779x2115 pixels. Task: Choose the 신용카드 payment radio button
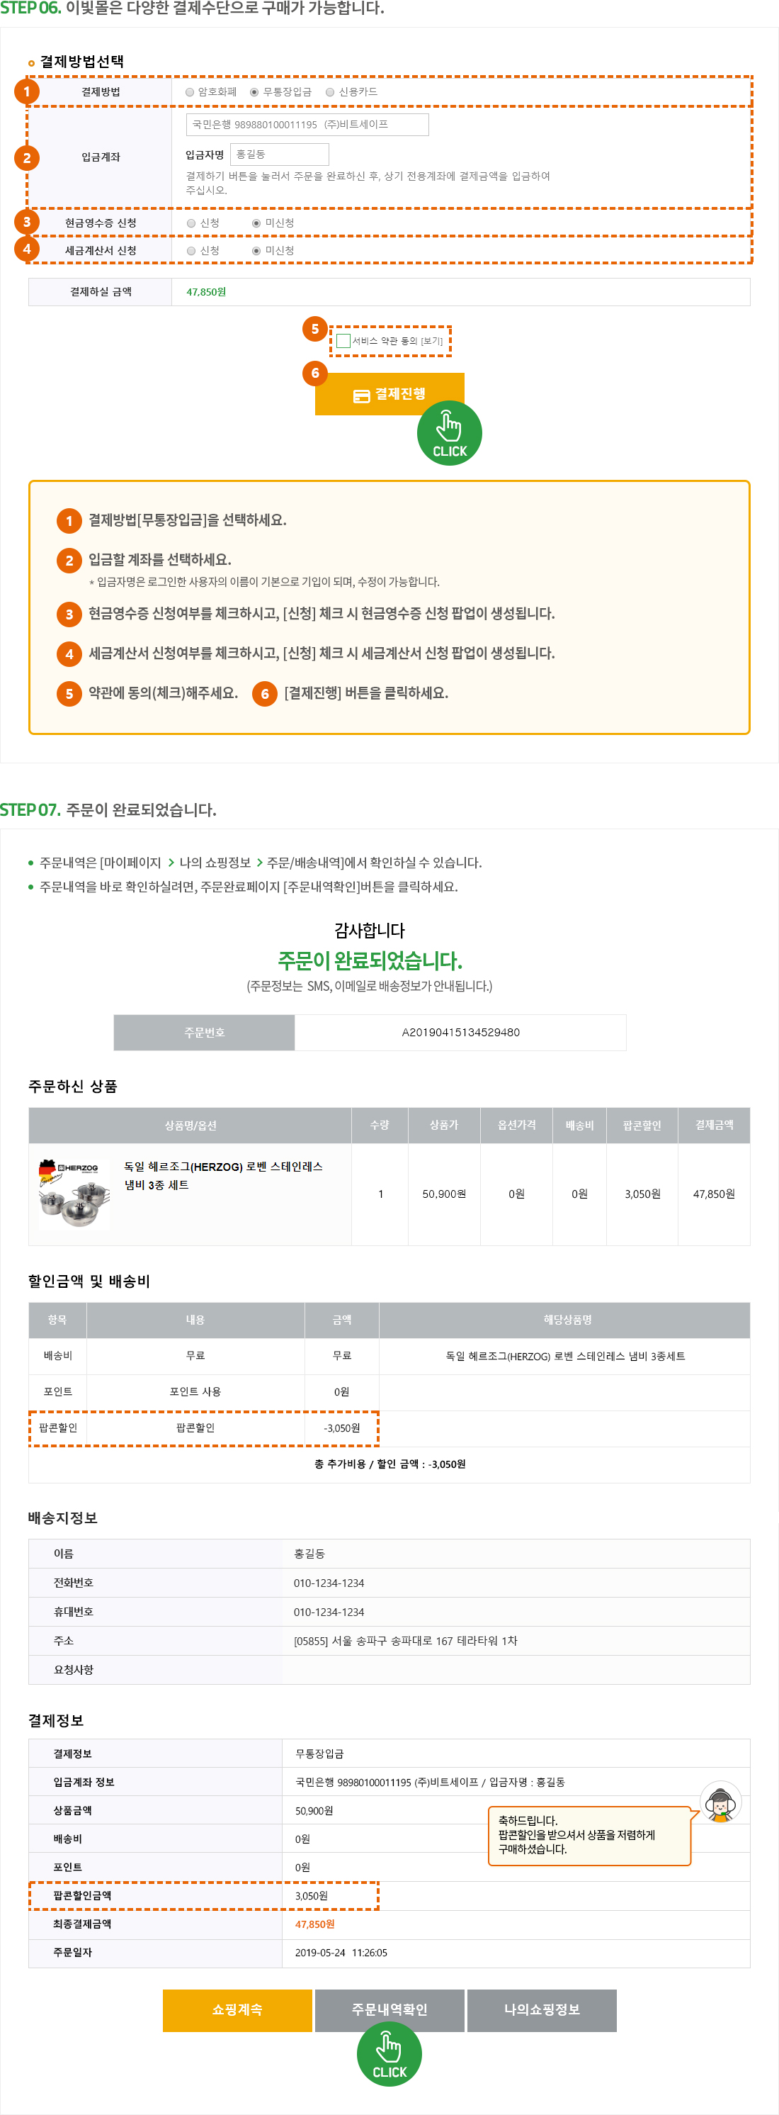click(x=331, y=92)
